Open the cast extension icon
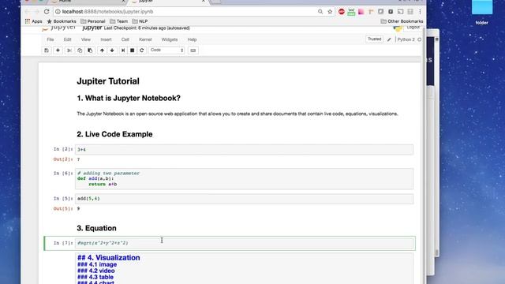Viewport: 505px width, 284px height. point(400,12)
